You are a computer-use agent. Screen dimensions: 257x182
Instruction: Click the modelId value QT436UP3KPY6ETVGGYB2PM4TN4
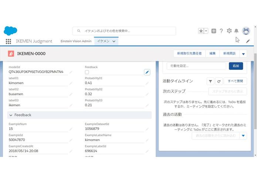click(36, 72)
